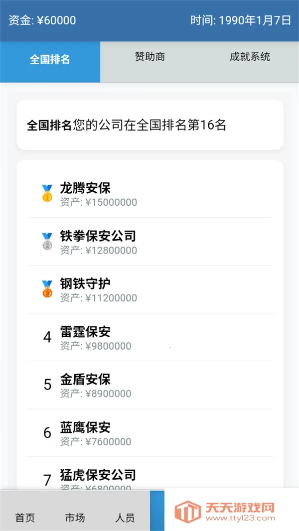Switch to the 赞助商 tab
This screenshot has height=531, width=299.
pyautogui.click(x=149, y=57)
